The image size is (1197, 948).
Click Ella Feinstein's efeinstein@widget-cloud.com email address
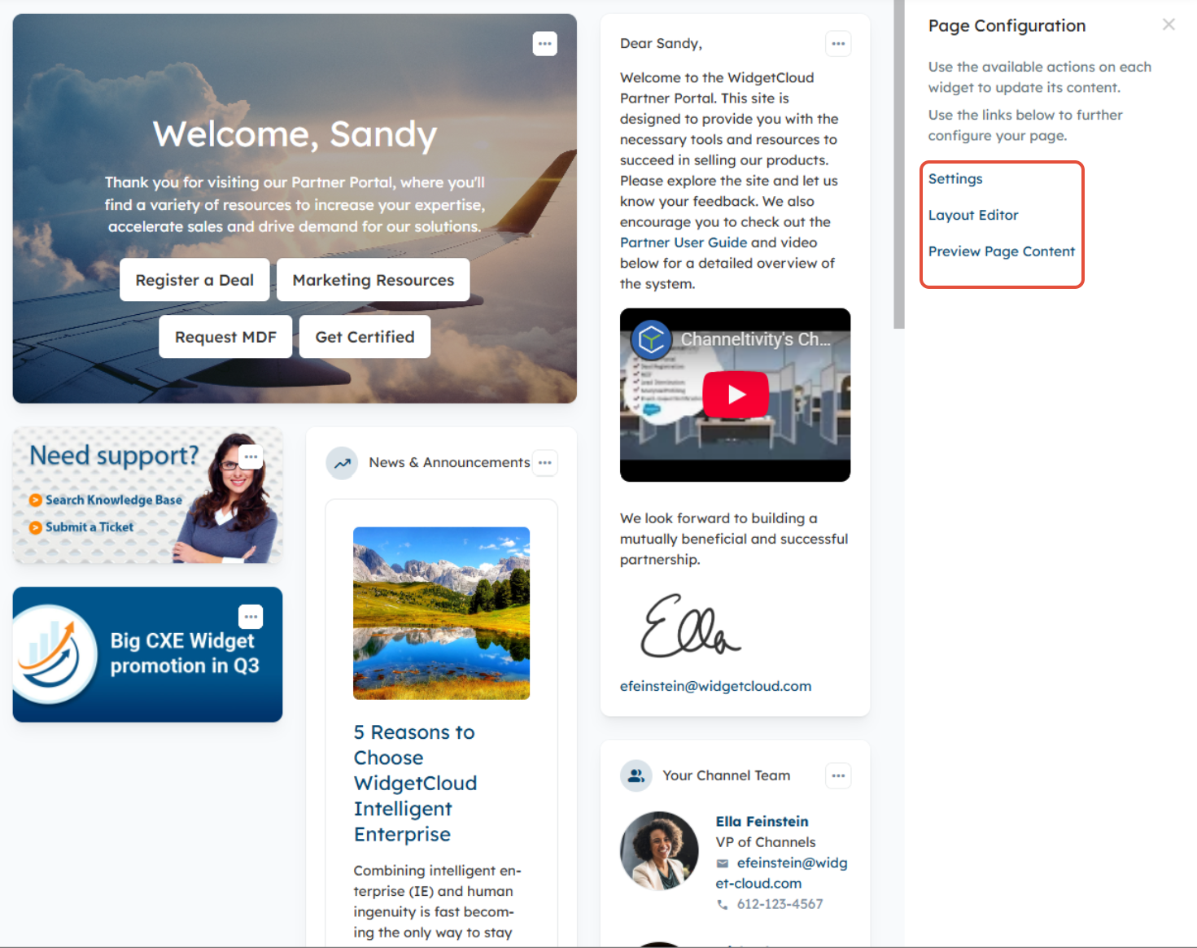click(782, 874)
